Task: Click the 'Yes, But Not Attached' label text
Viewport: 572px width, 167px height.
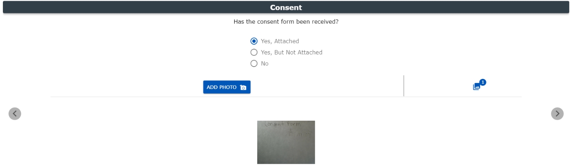Action: [292, 52]
